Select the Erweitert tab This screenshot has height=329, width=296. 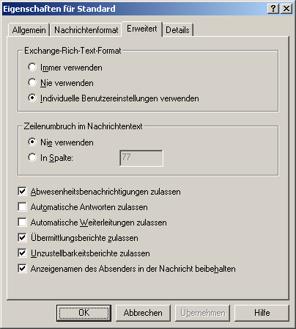tap(142, 29)
